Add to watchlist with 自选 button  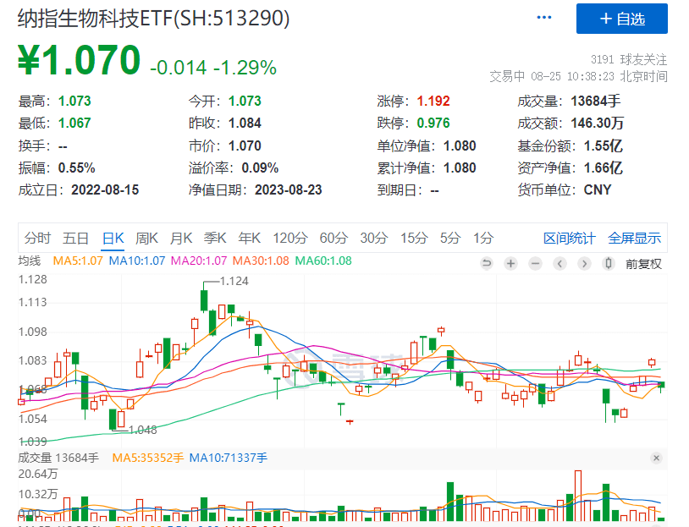pos(622,19)
